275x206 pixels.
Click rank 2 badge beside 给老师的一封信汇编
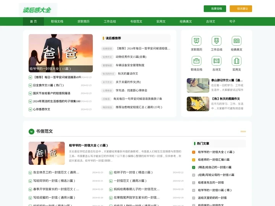pos(194,160)
